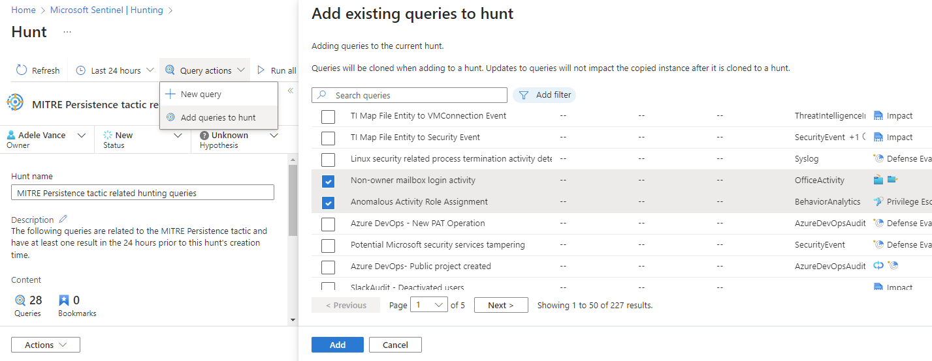Click the Refresh icon in the toolbar
This screenshot has width=932, height=361.
coord(22,70)
